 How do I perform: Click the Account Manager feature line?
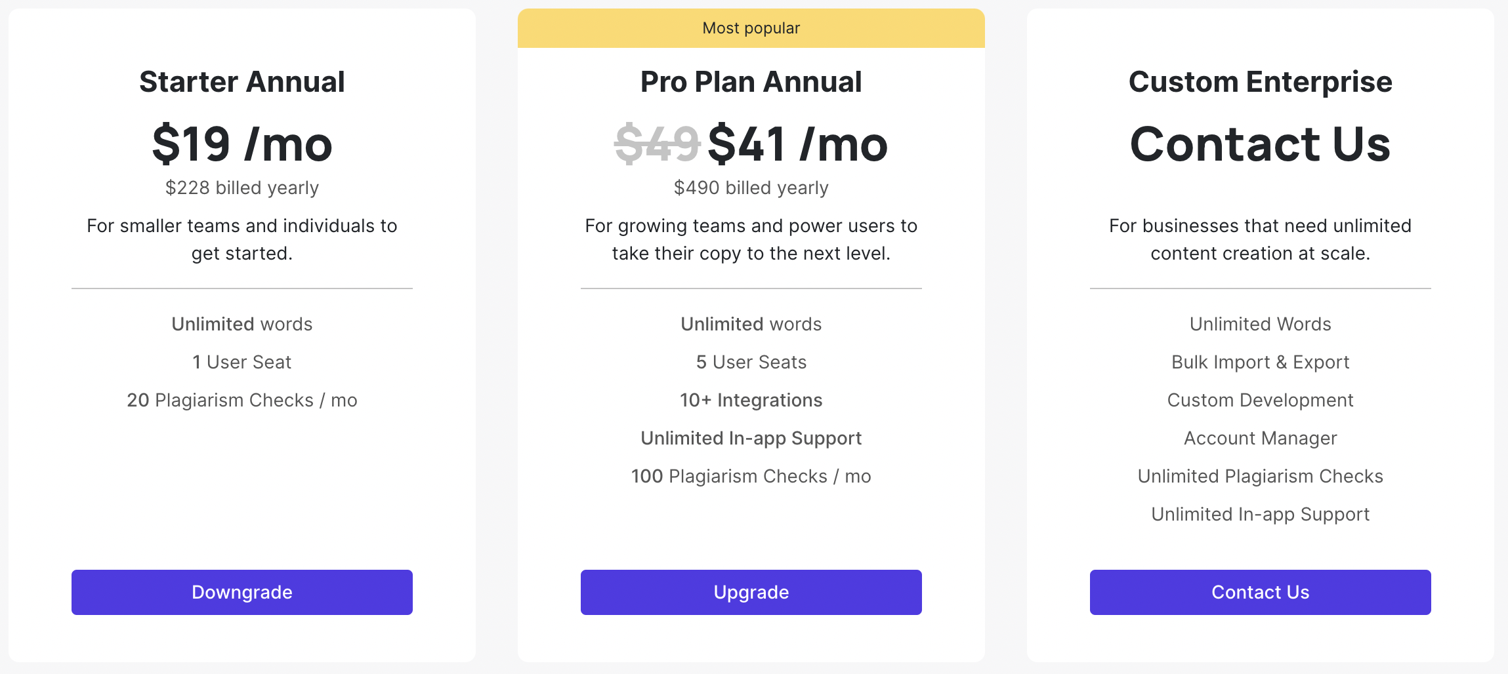[x=1261, y=438]
